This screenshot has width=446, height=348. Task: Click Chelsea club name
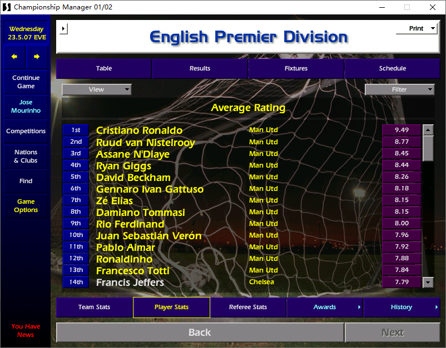(x=262, y=282)
